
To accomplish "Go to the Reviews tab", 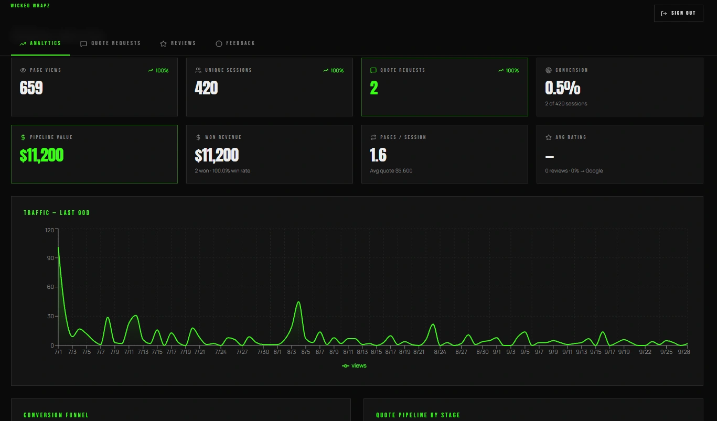I will click(178, 44).
